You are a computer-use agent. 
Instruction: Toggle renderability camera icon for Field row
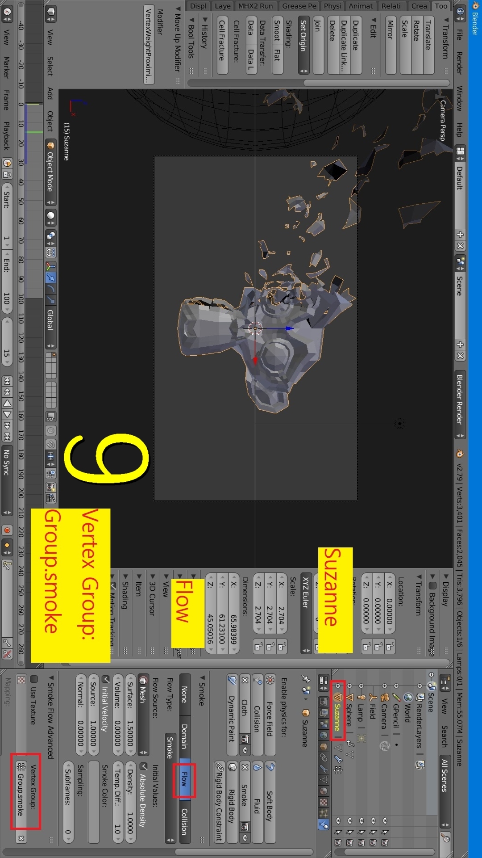coord(373,843)
